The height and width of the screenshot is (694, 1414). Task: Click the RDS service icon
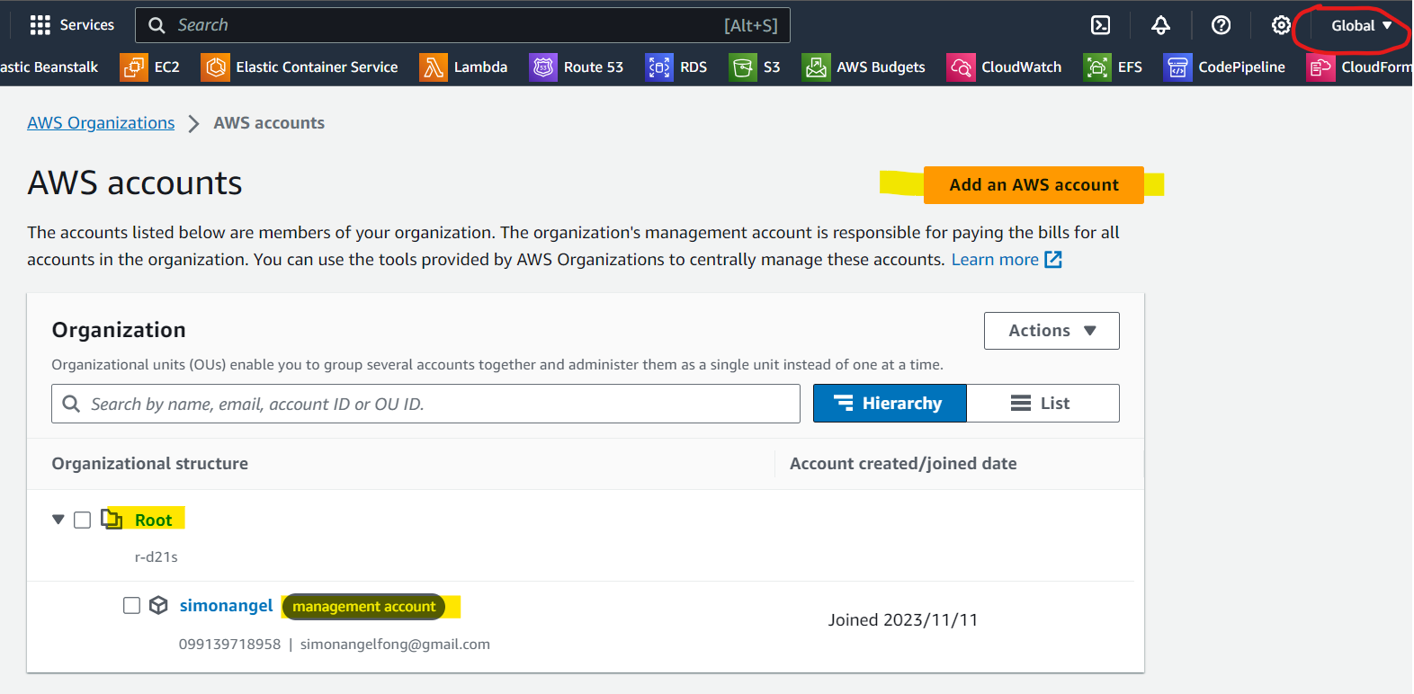click(659, 67)
